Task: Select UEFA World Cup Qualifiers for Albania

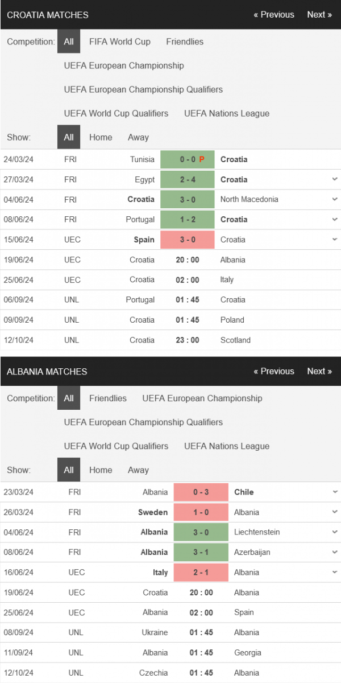Action: pyautogui.click(x=117, y=446)
